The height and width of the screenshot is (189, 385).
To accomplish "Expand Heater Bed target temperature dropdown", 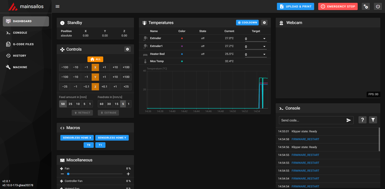I will point(264,55).
